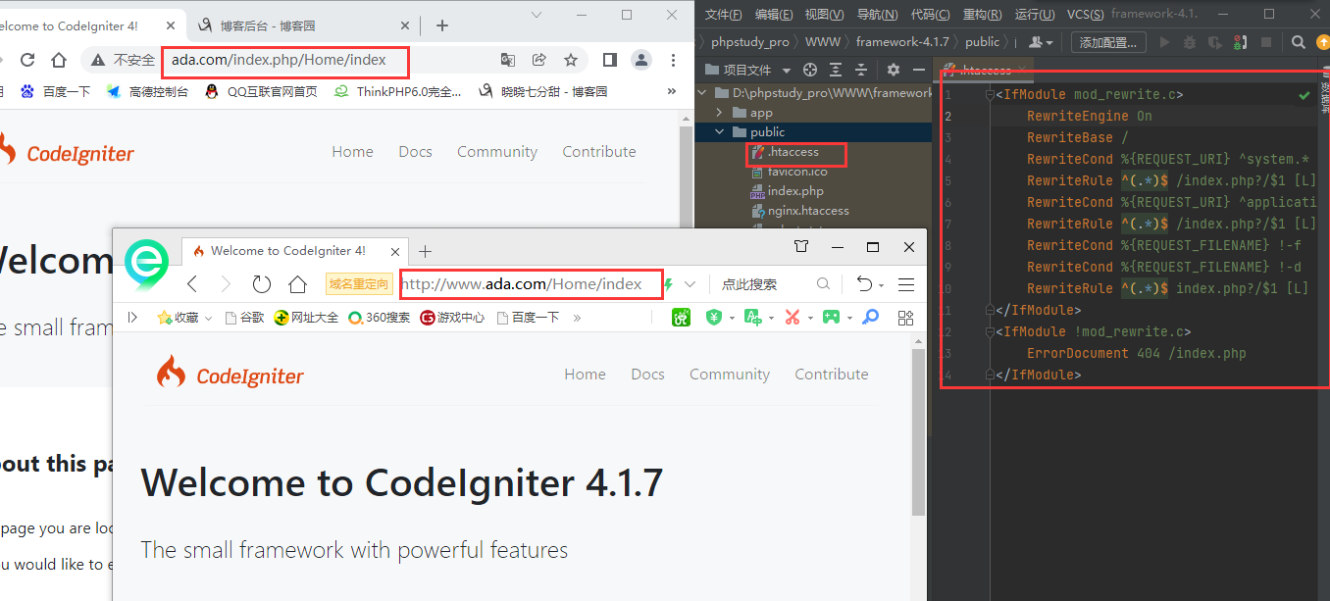This screenshot has width=1330, height=601.
Task: Open a new tab in the 360 browser
Action: pyautogui.click(x=426, y=252)
